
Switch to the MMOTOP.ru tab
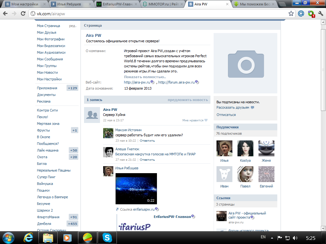coord(163,4)
